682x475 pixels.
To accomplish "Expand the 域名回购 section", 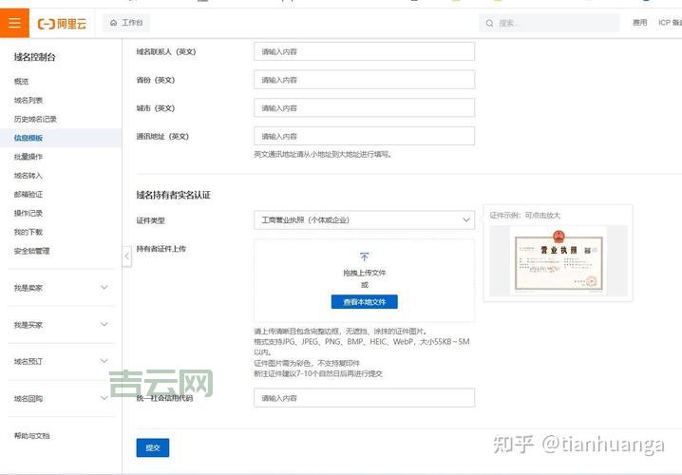I will (61, 398).
